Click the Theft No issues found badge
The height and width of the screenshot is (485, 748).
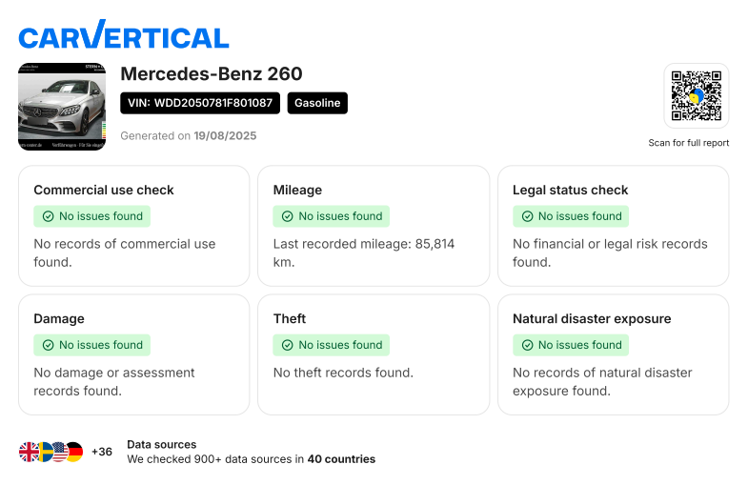click(x=331, y=345)
